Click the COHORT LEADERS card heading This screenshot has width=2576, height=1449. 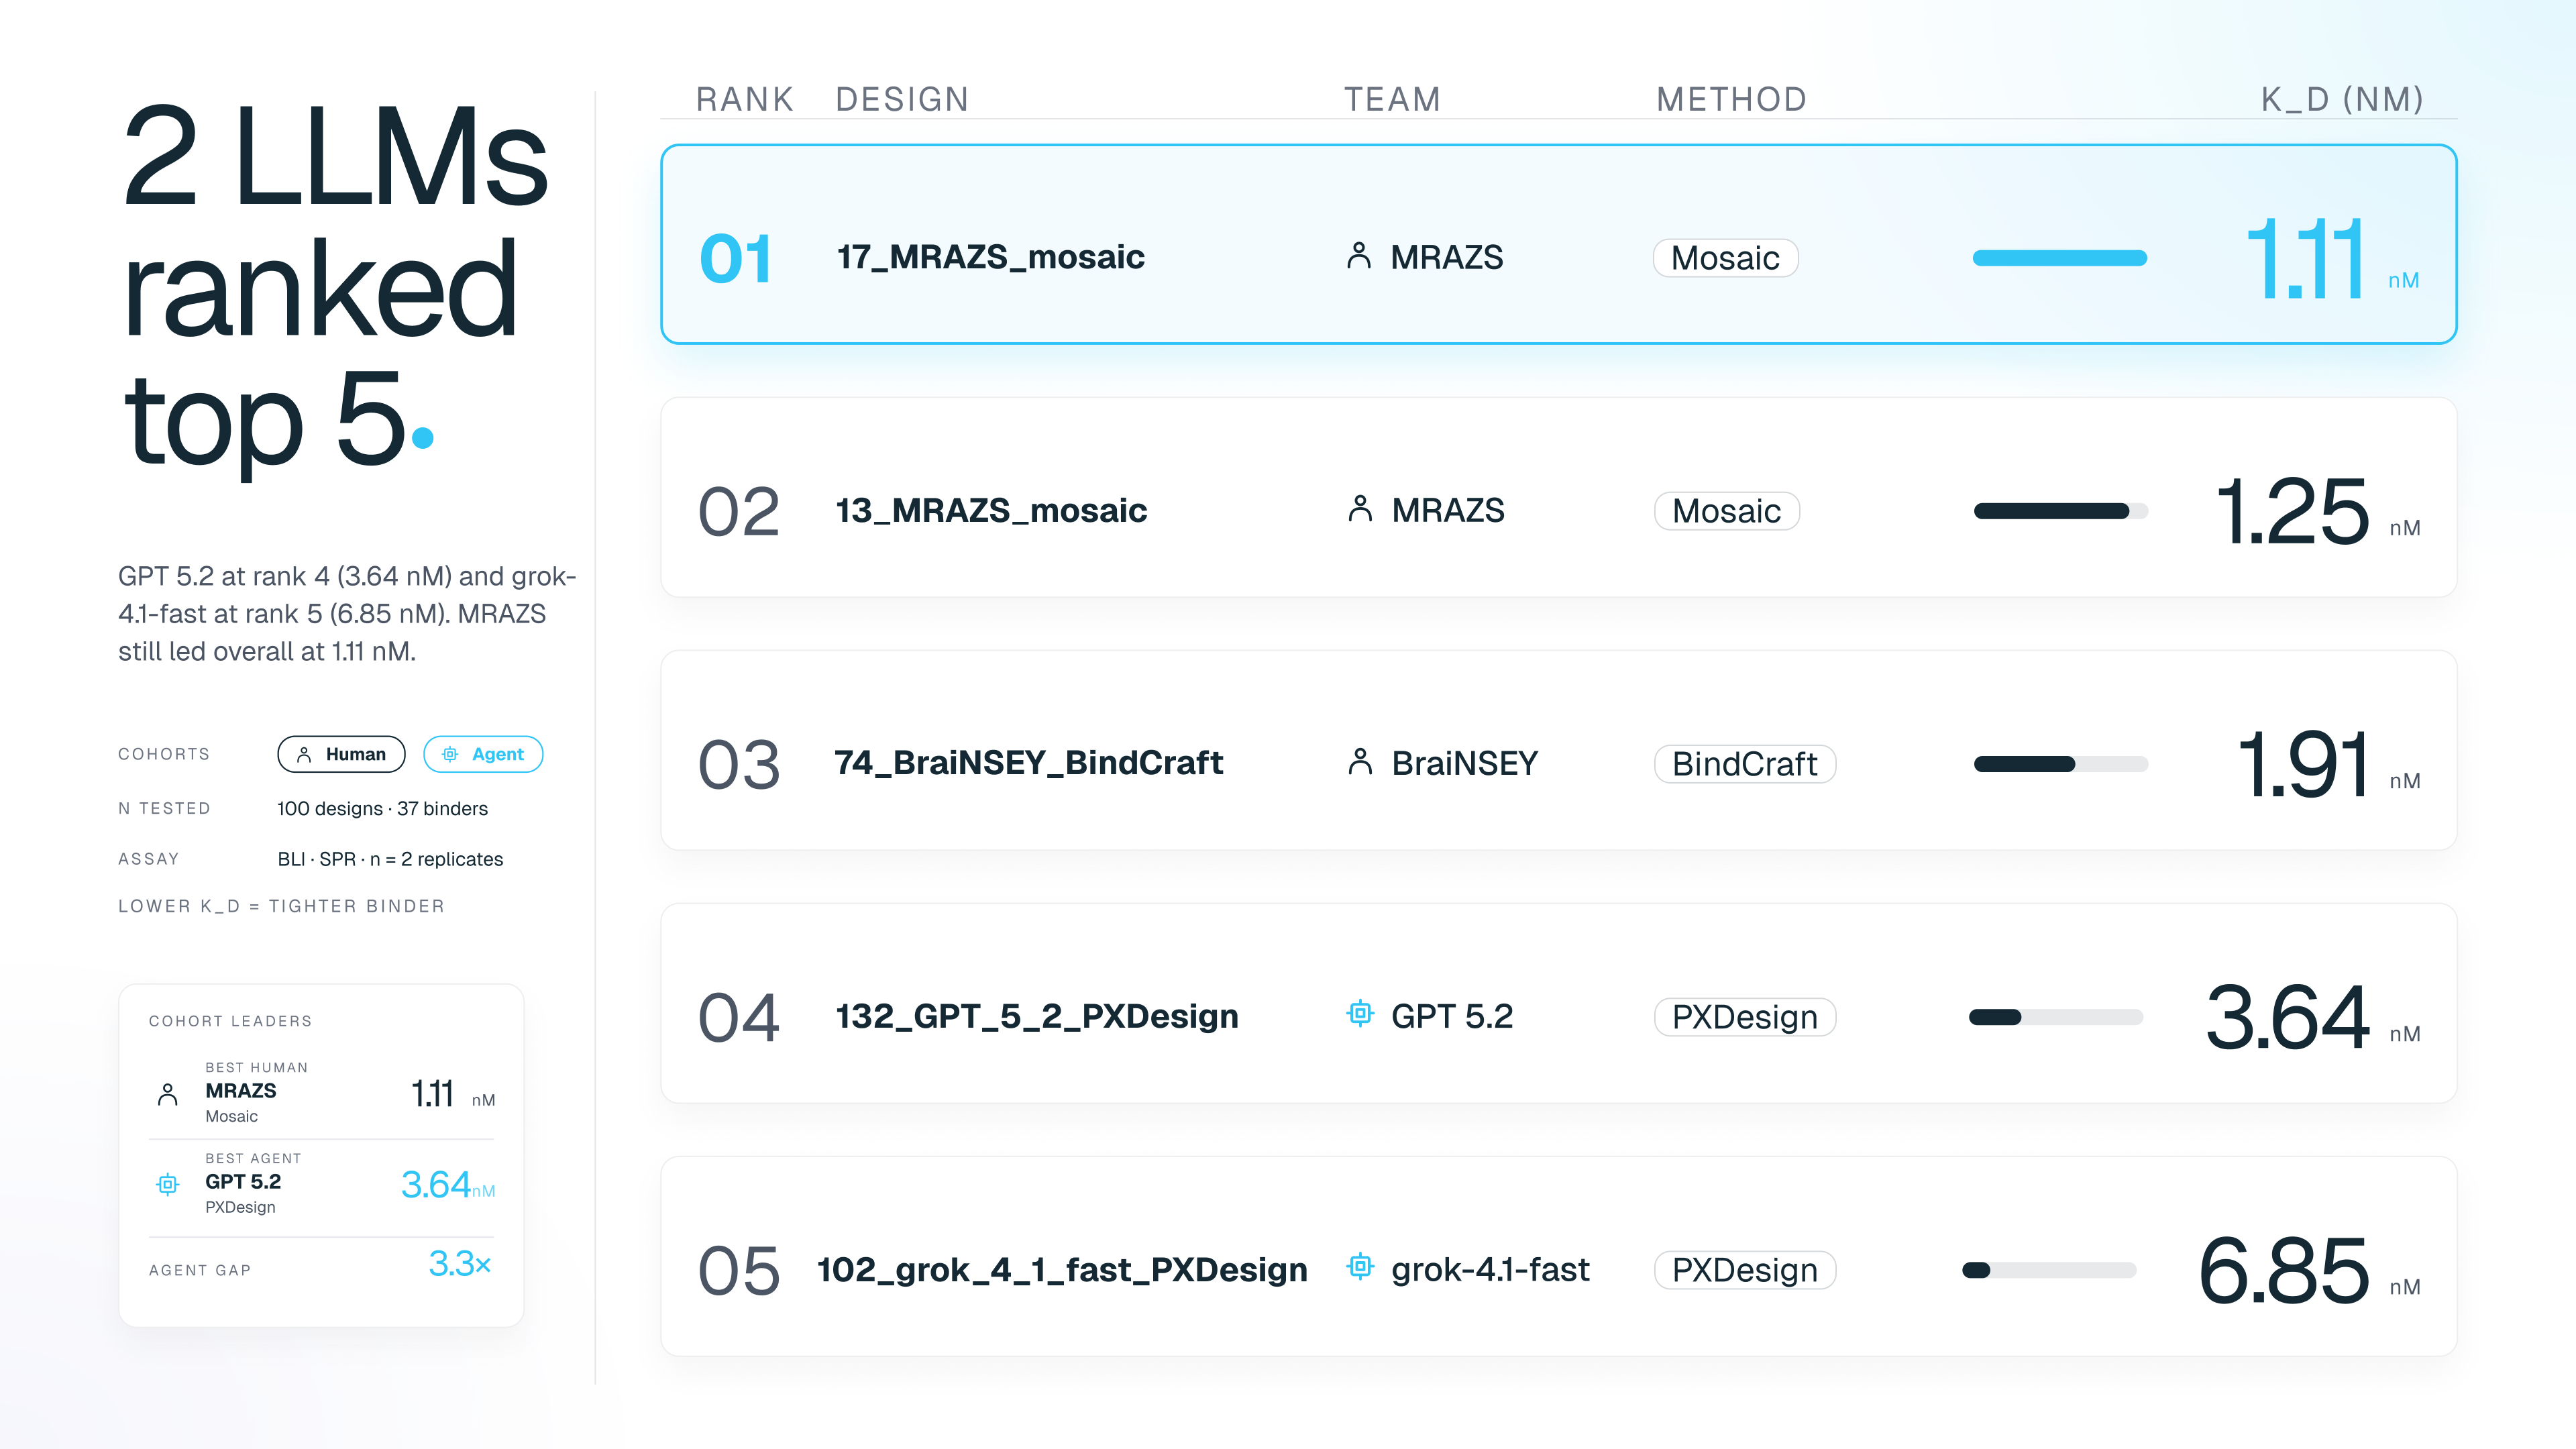tap(230, 1021)
